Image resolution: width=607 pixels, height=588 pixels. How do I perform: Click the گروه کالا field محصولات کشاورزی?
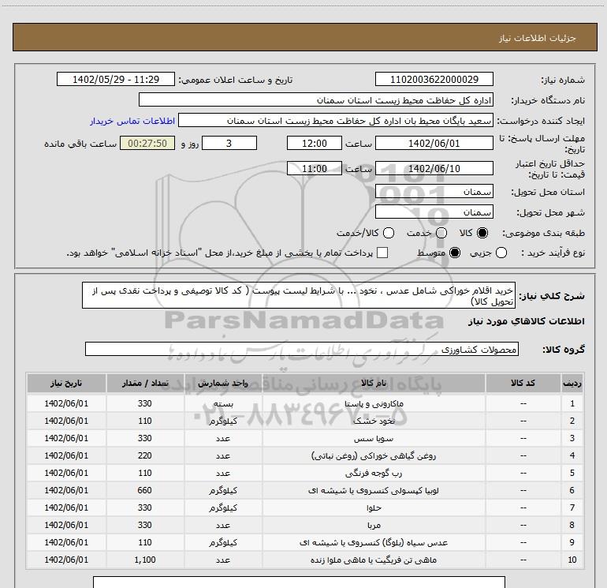coord(301,349)
